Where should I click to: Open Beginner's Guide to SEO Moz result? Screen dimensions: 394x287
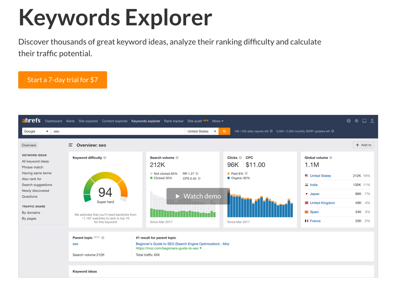(x=182, y=244)
